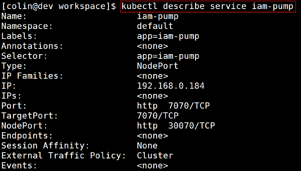Click the Type value NodePort
The width and height of the screenshot is (301, 171).
pos(157,66)
